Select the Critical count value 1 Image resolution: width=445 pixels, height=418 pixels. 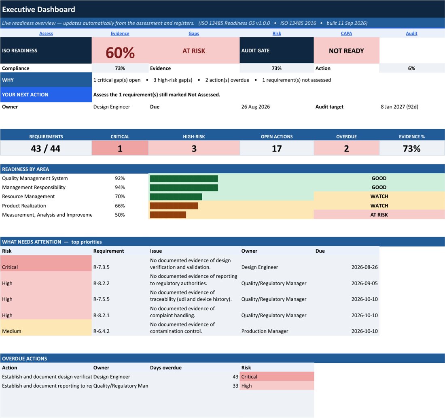click(120, 149)
